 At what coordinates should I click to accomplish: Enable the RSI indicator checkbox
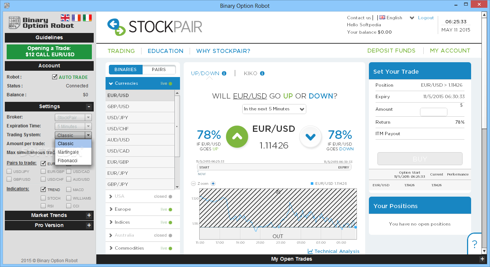[43, 206]
